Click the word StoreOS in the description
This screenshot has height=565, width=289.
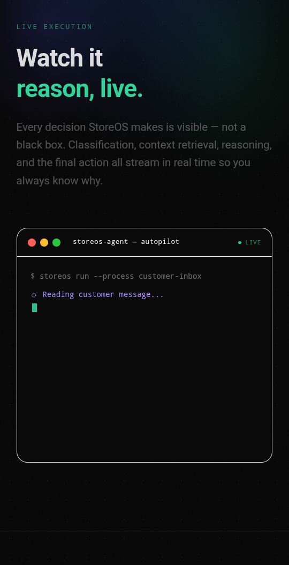coord(108,127)
